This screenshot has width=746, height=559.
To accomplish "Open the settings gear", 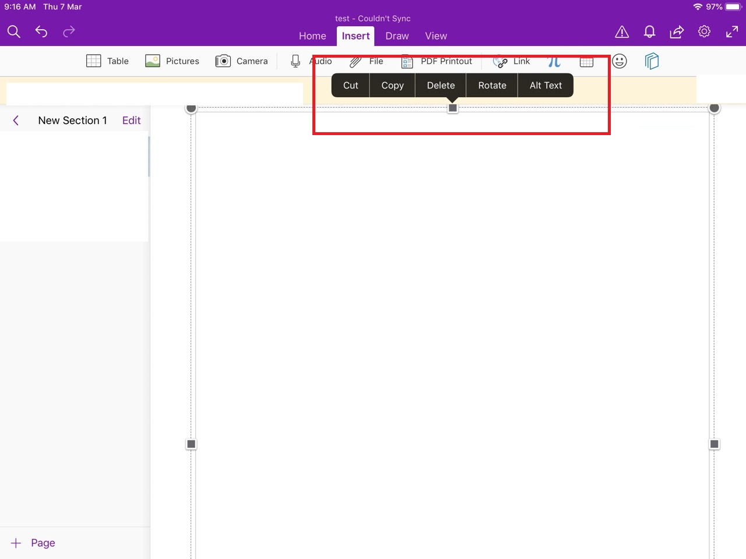I will 704,31.
